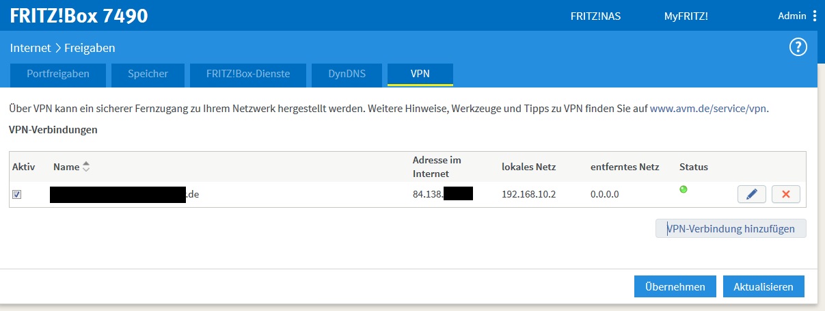
Task: Switch to the Portfreigaben tab
Action: click(x=58, y=74)
